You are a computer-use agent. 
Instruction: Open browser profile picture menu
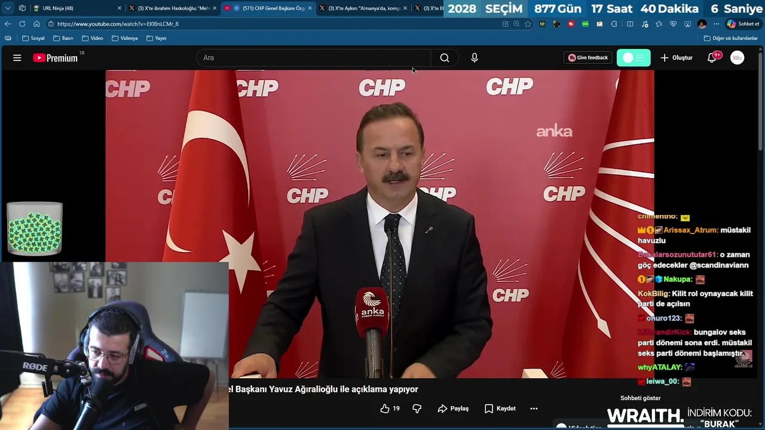coord(702,24)
